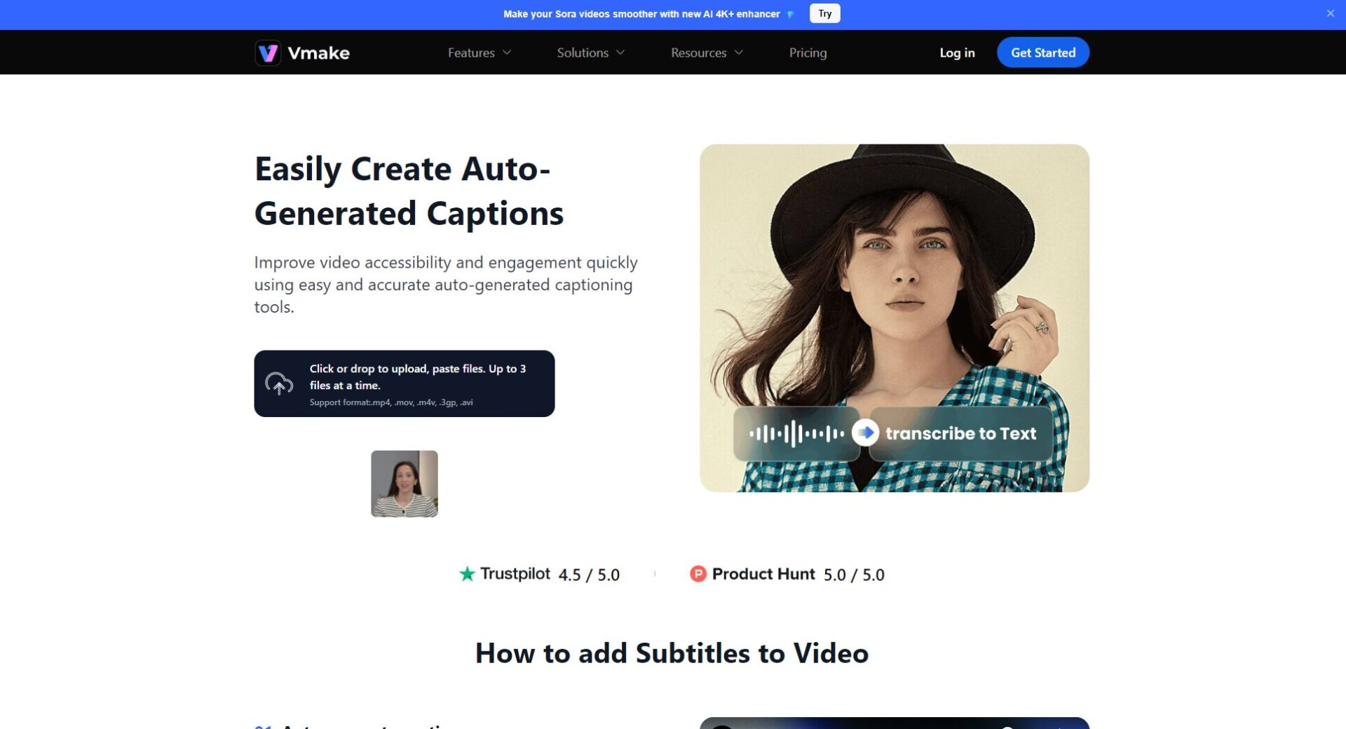Viewport: 1346px width, 729px height.
Task: Close the top promotional banner
Action: pos(1330,13)
